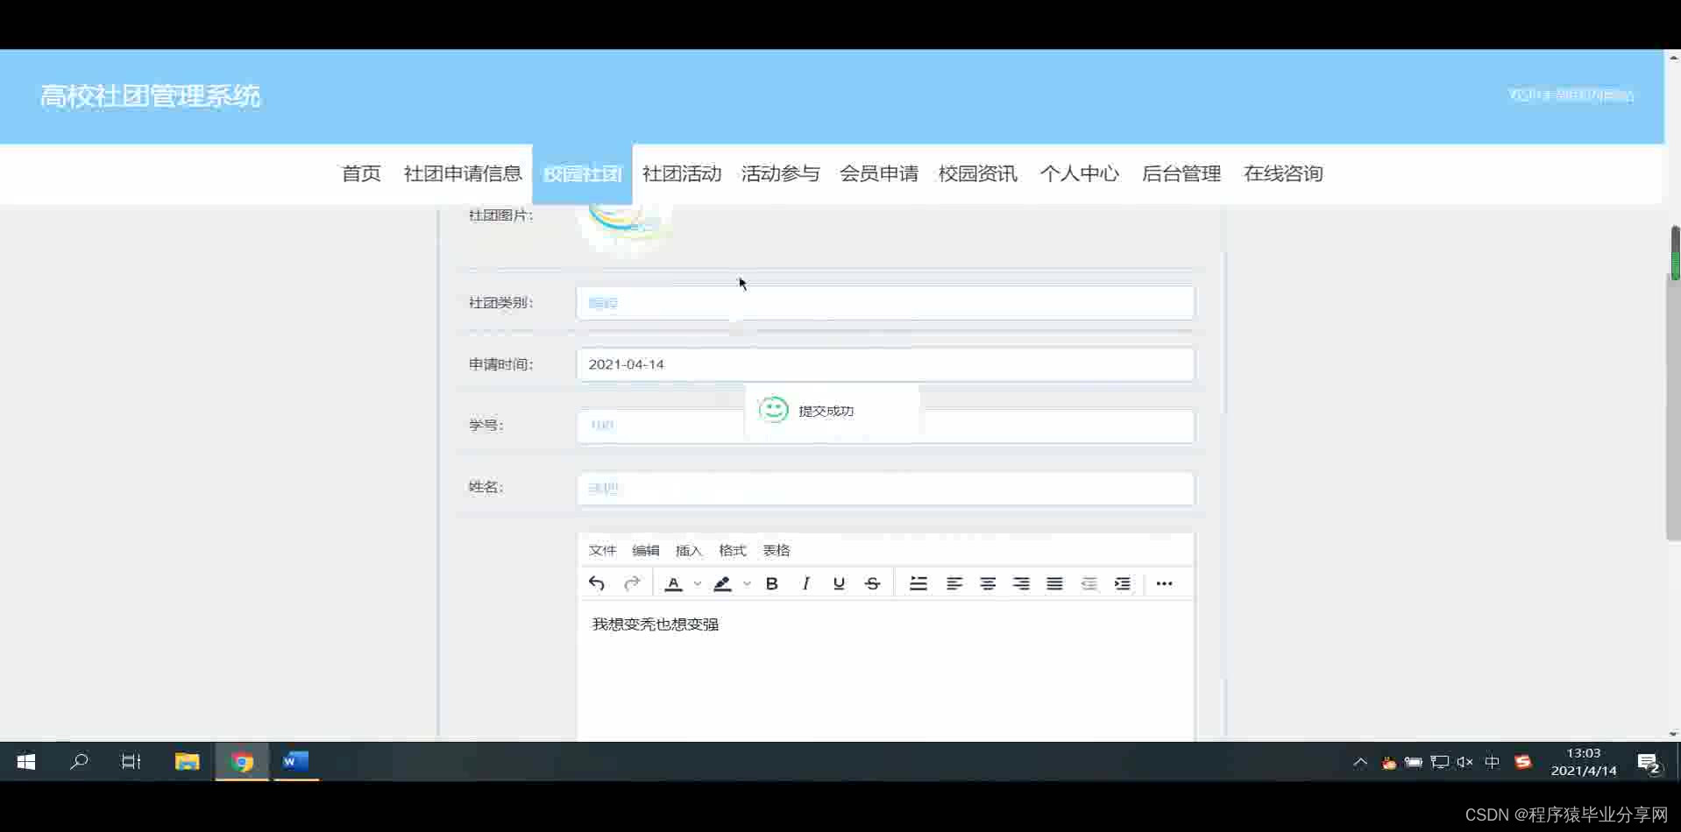Go to 首页 navigation tab
Viewport: 1681px width, 832px height.
tap(361, 173)
